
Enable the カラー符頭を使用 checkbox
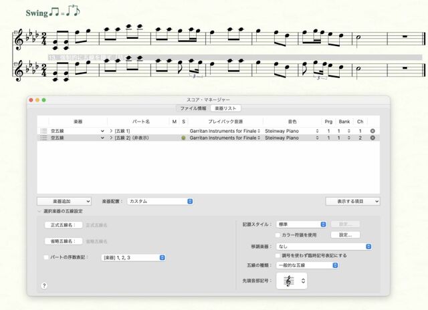pos(278,235)
